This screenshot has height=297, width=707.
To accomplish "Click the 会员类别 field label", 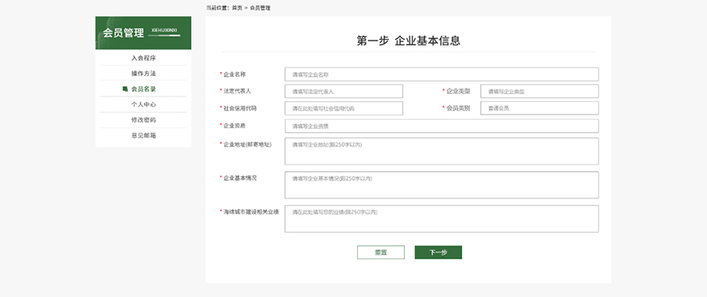I will coord(458,108).
